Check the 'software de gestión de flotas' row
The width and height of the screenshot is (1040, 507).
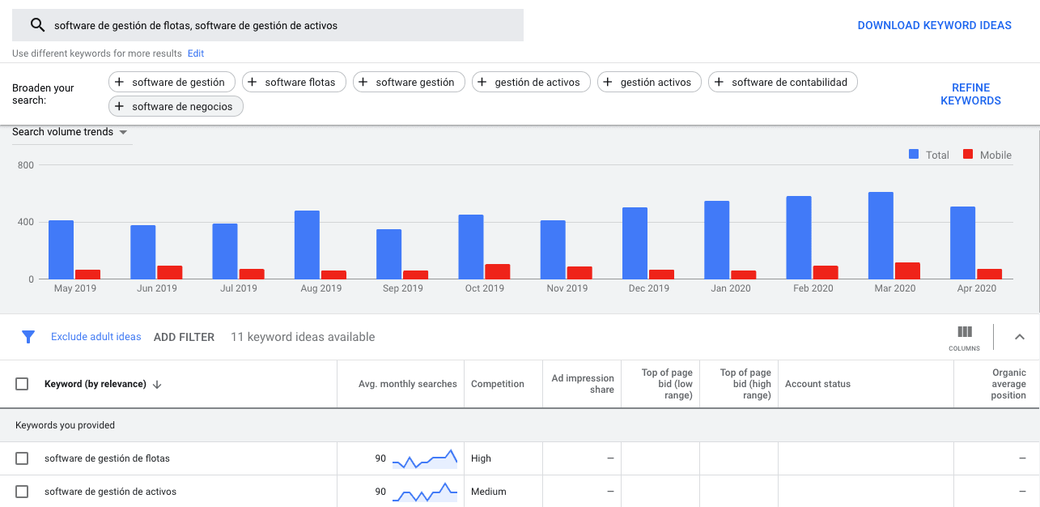click(22, 458)
